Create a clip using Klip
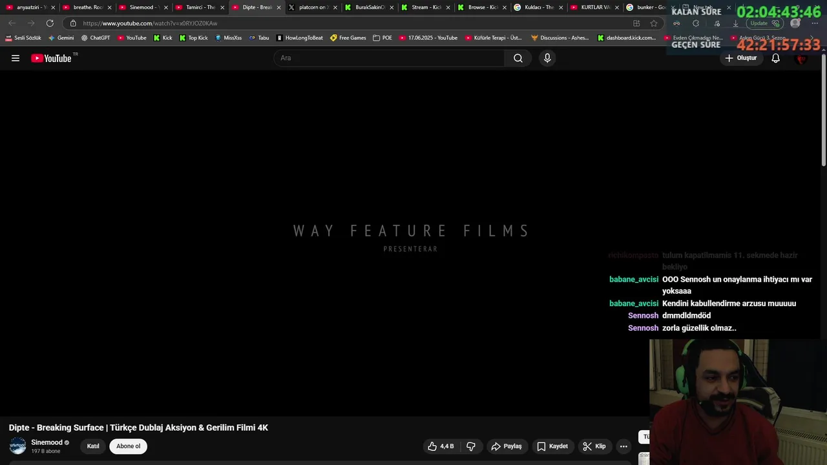Image resolution: width=827 pixels, height=465 pixels. pos(594,446)
